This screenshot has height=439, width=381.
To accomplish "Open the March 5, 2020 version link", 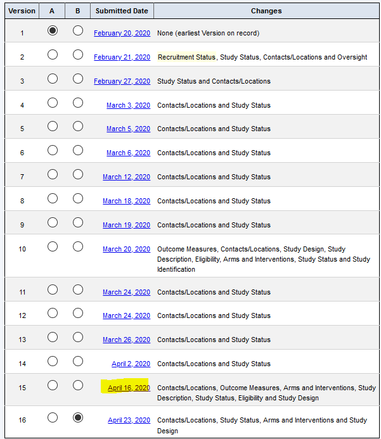I will click(x=128, y=129).
